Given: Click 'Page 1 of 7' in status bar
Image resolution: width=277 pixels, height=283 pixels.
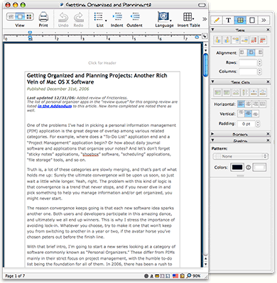Looking at the screenshot, I should [15, 276].
